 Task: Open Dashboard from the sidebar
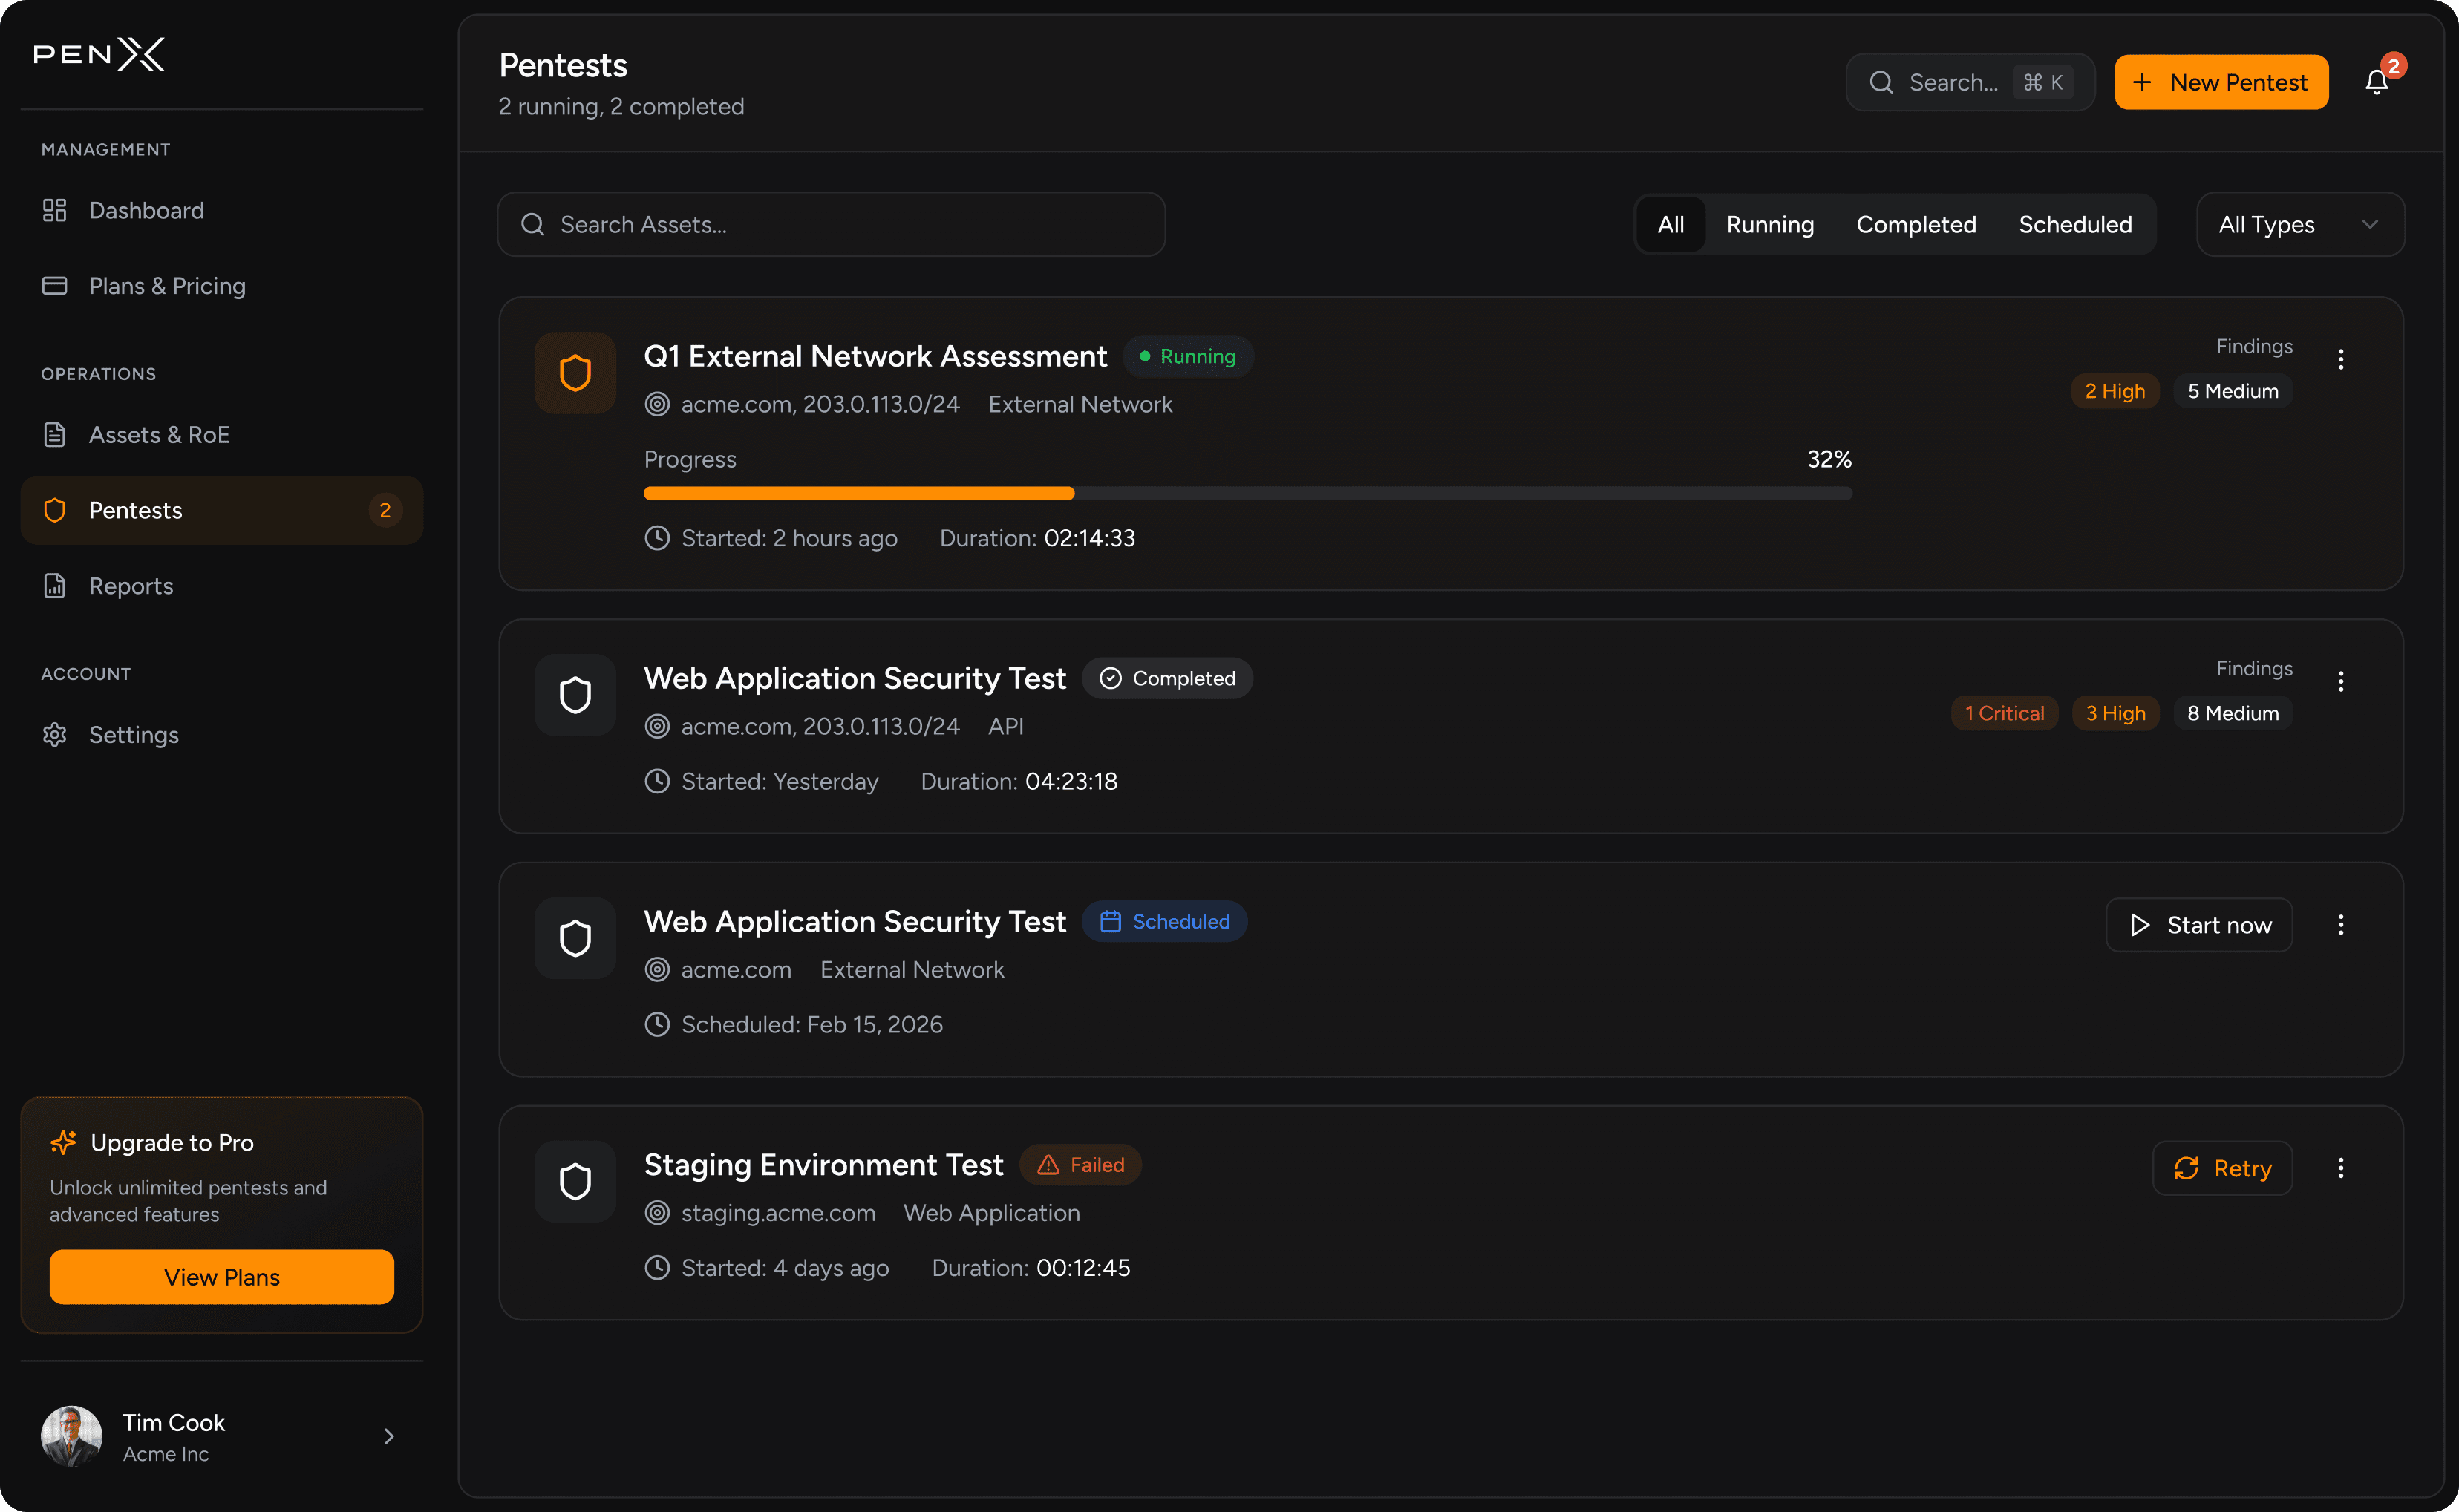tap(146, 210)
